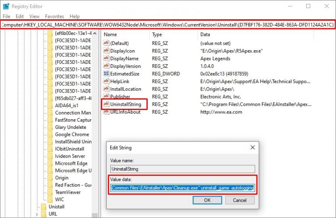Click Cancel in Edit String dialog
Screen dimensions: 336x218
click(x=239, y=200)
